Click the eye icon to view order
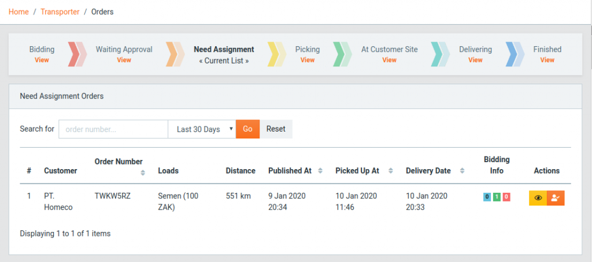 coord(538,198)
